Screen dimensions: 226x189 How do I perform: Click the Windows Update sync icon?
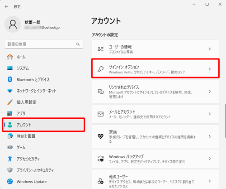10,181
